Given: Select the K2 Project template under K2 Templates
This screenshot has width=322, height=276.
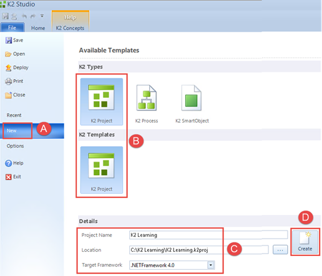Looking at the screenshot, I should (102, 170).
